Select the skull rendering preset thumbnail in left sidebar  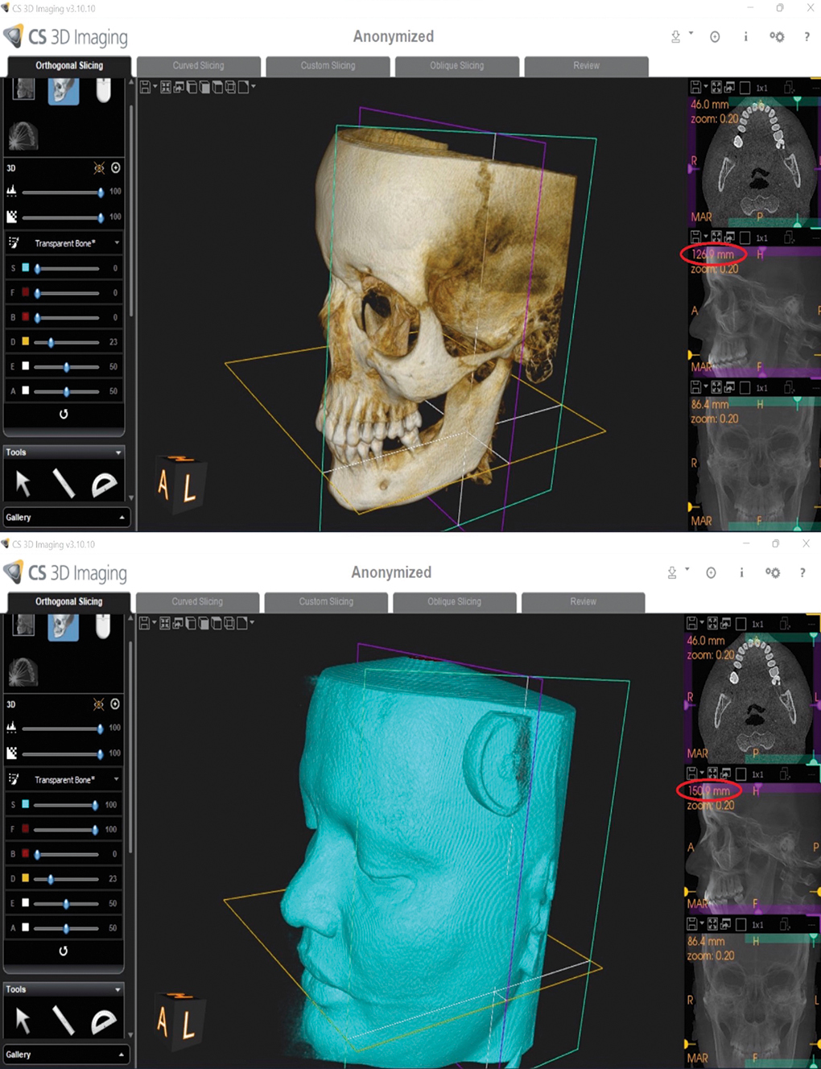pyautogui.click(x=64, y=91)
